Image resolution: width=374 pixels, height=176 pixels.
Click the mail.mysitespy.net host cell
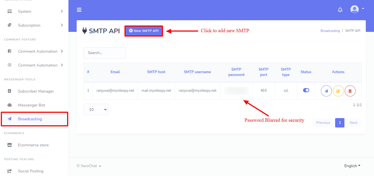pyautogui.click(x=156, y=90)
